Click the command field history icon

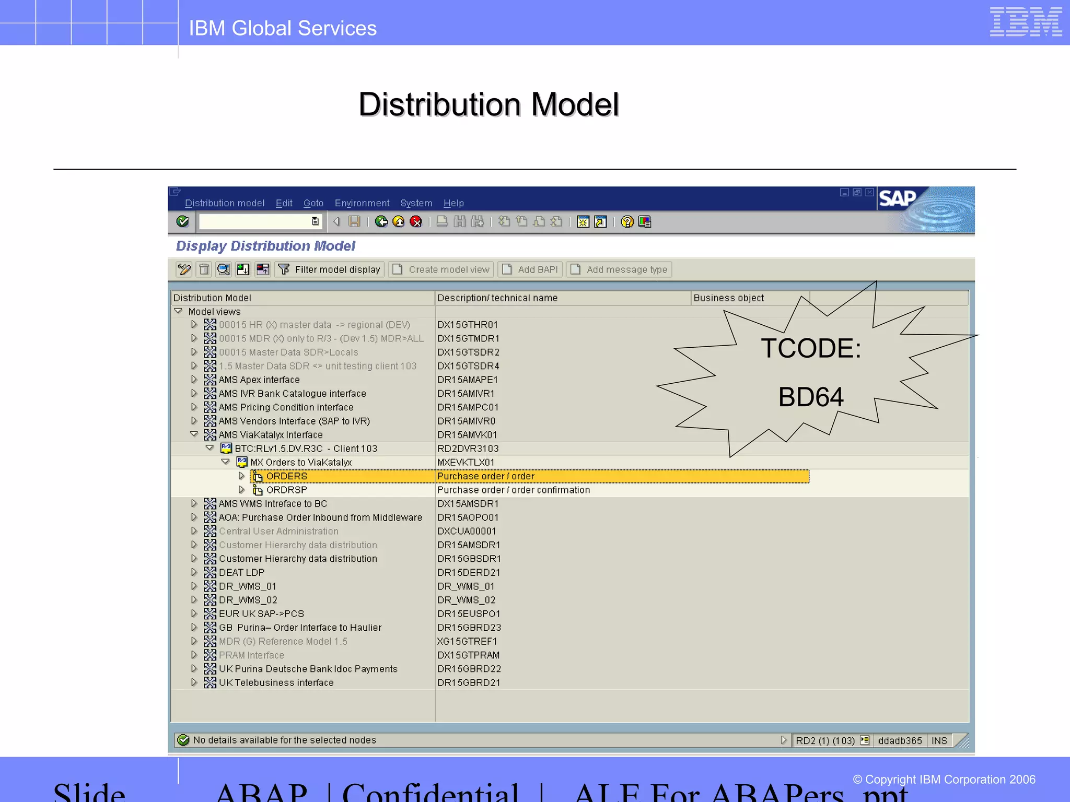point(315,221)
